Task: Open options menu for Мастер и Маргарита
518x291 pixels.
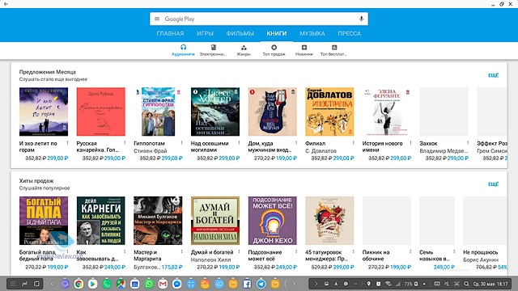Action: click(182, 251)
